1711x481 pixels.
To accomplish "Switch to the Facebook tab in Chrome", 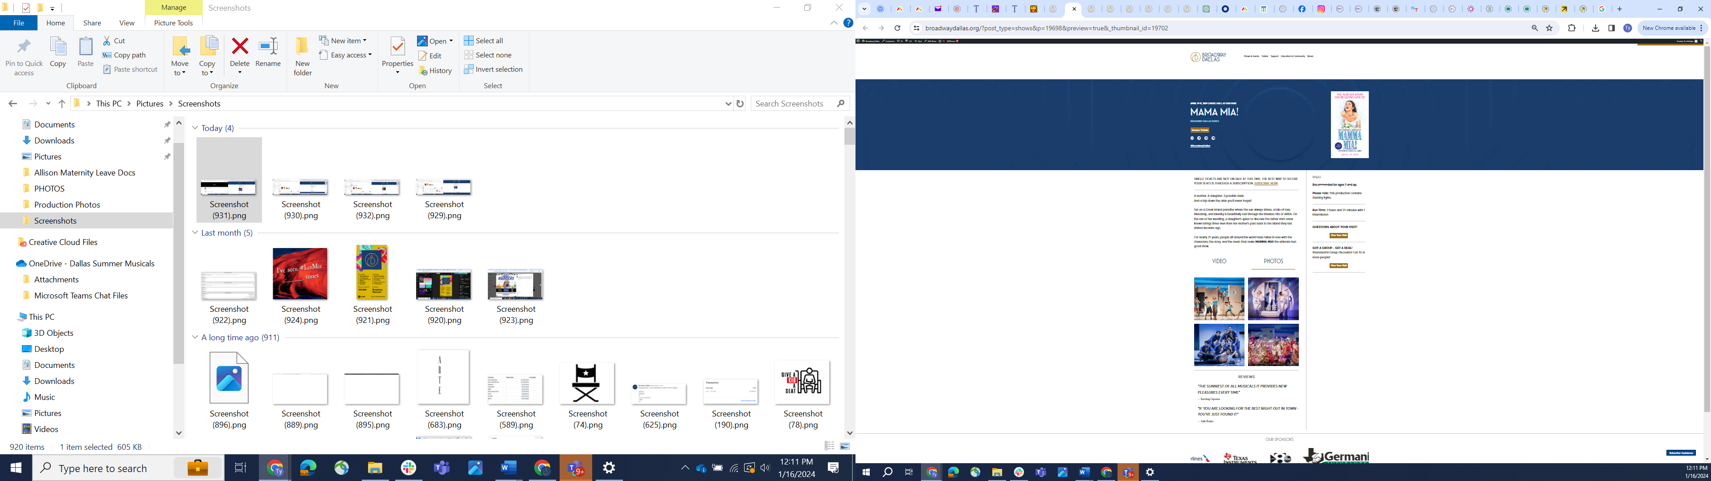I will tap(1302, 9).
